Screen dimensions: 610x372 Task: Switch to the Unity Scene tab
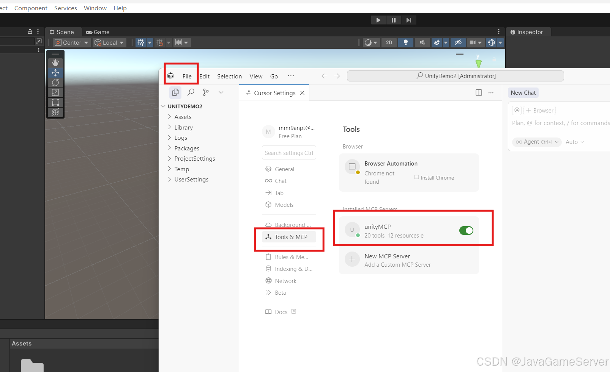point(62,32)
